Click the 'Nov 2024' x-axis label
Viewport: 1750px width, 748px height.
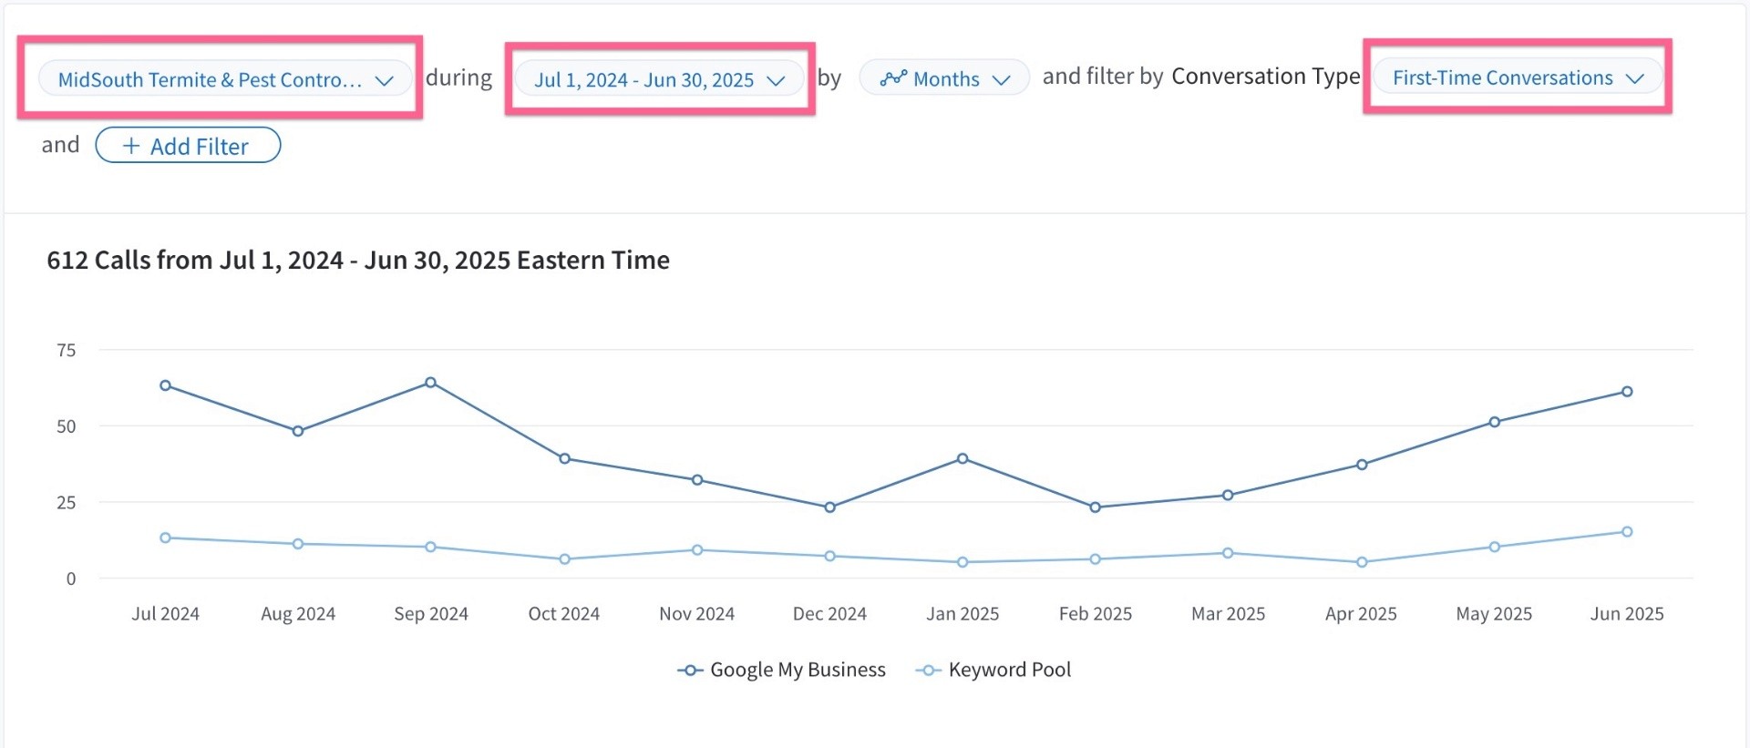[697, 614]
